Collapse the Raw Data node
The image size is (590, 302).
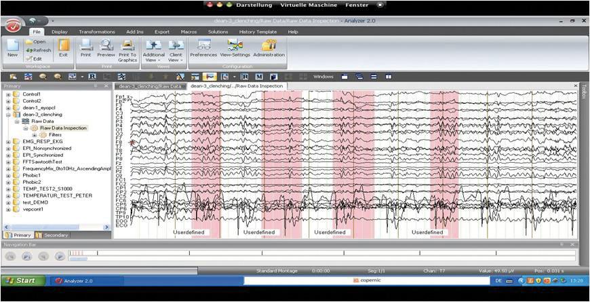pos(16,121)
